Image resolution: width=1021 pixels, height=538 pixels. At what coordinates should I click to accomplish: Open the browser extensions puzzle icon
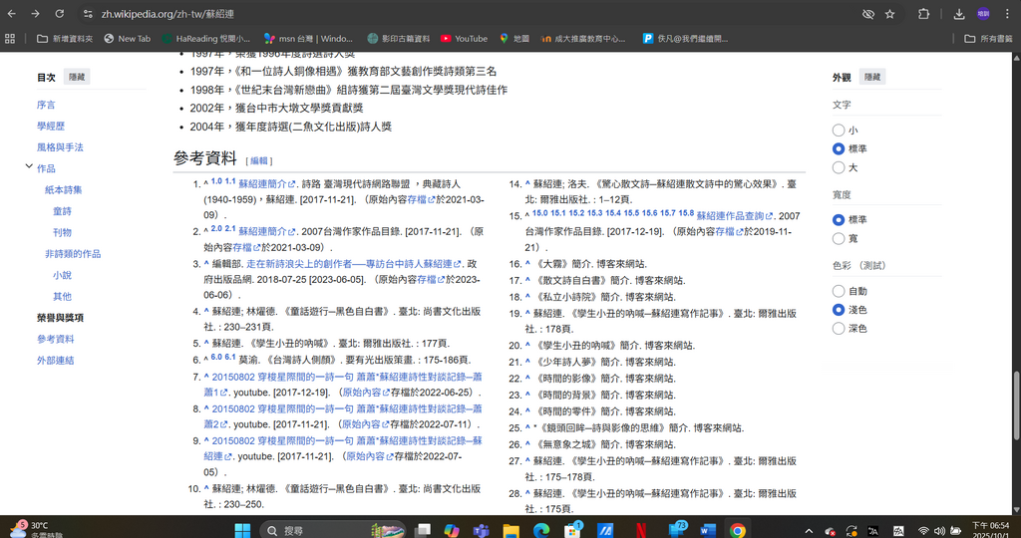coord(923,14)
